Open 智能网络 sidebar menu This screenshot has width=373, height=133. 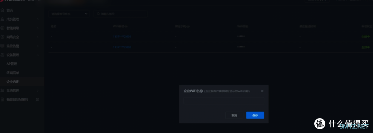point(13,28)
